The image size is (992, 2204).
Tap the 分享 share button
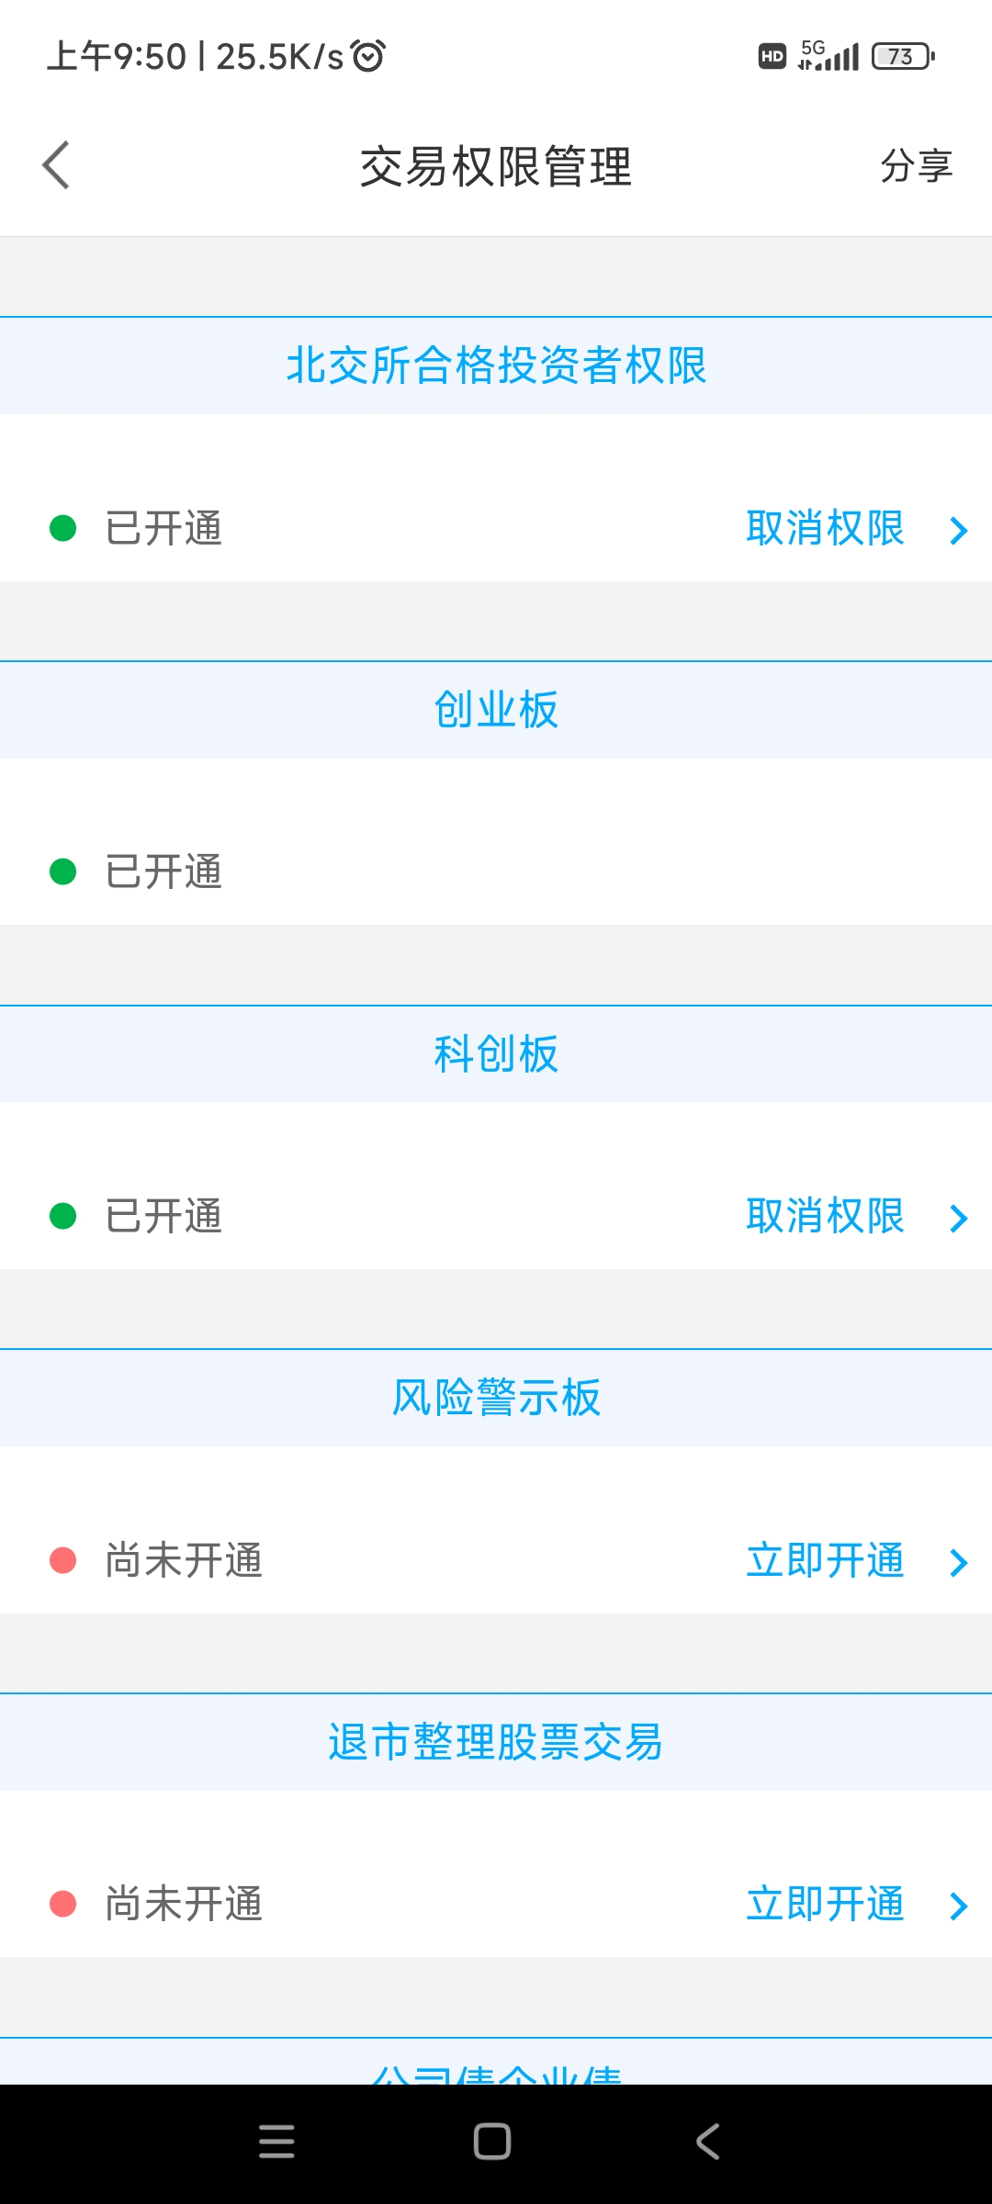coord(917,166)
